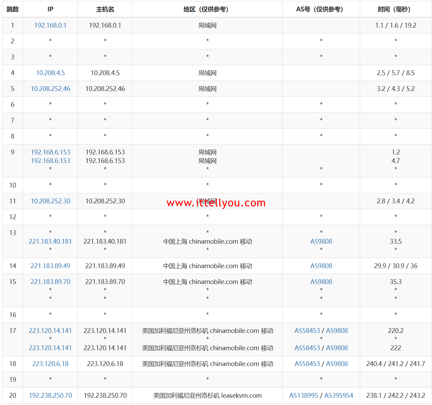The image size is (432, 405).
Task: Open the IP link 223.120.6.18
Action: point(50,364)
